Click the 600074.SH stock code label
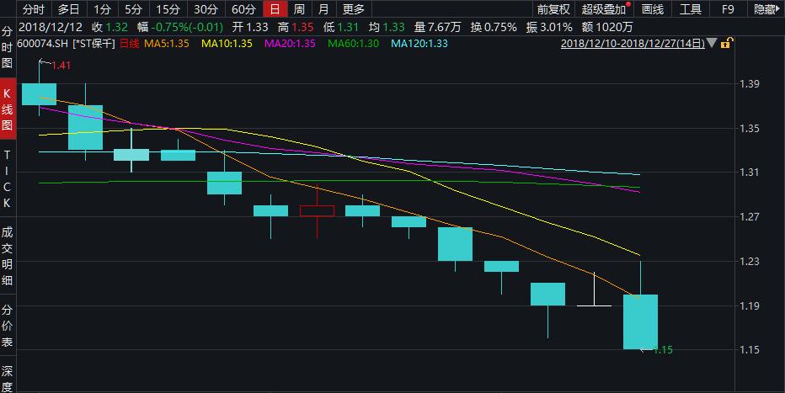This screenshot has height=393, width=785. point(43,44)
